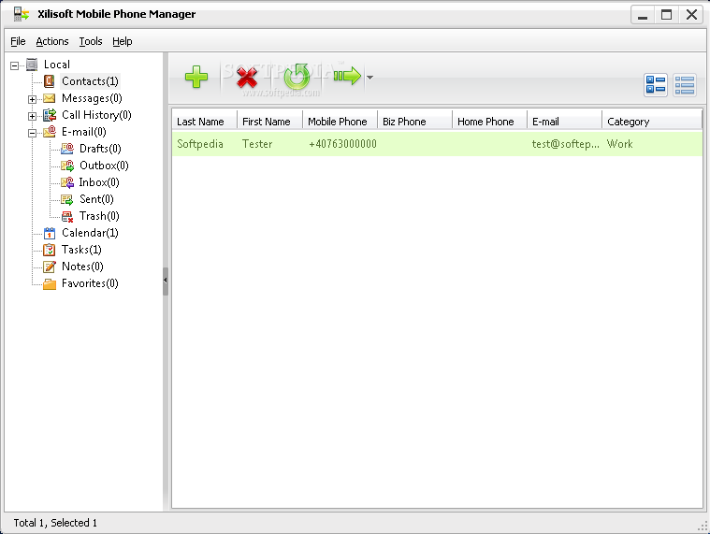710x534 pixels.
Task: Click the Work category cell
Action: 620,144
